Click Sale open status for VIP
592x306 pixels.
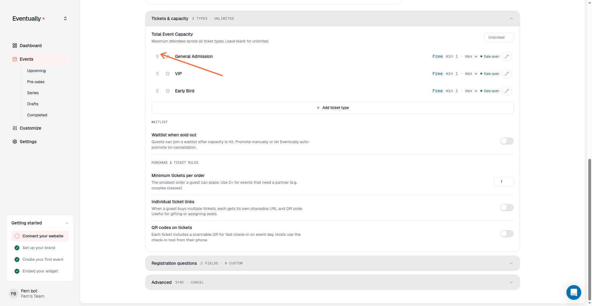click(x=490, y=74)
